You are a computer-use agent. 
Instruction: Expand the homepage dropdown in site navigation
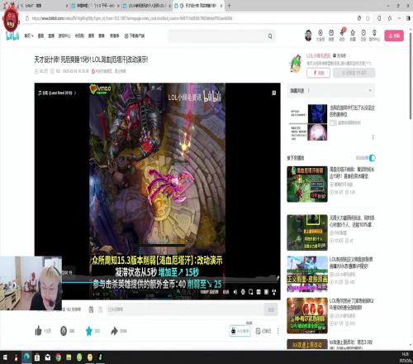click(x=29, y=36)
